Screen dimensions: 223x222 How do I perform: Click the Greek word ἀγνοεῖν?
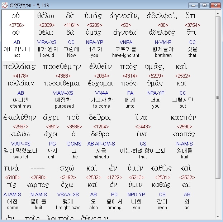coord(124,16)
